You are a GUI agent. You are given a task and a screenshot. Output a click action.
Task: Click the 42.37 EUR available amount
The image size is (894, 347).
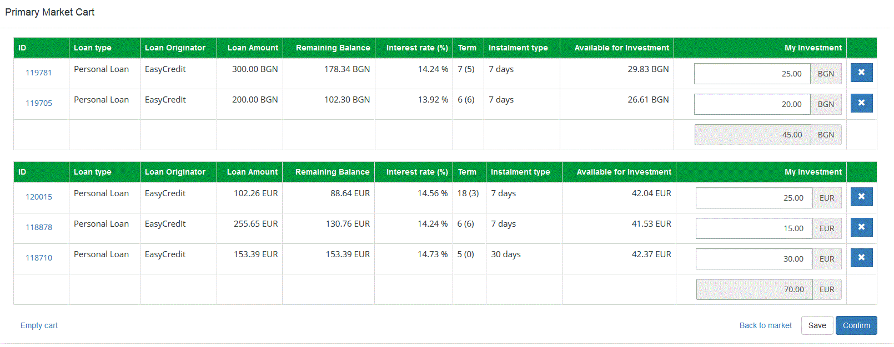(651, 254)
